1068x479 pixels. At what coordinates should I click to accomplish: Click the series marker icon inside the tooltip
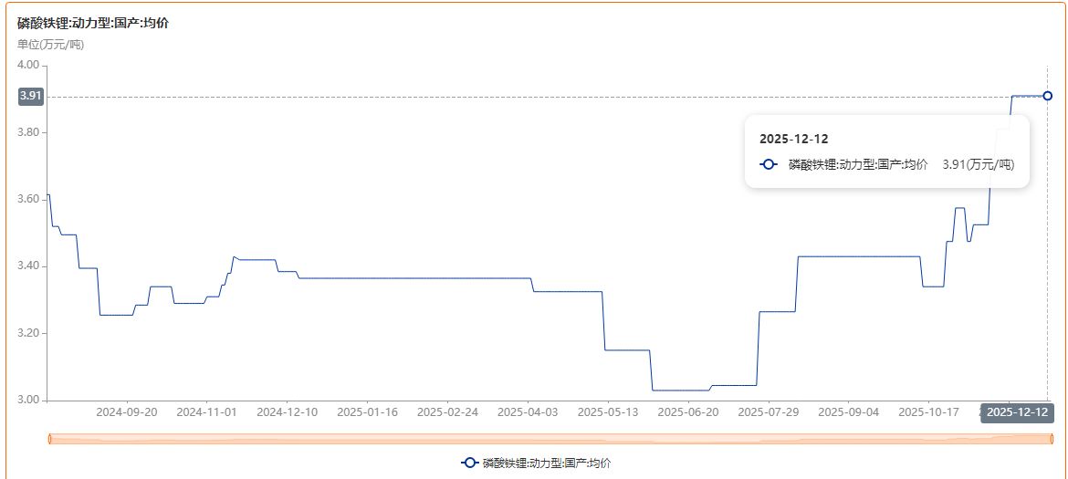pos(769,164)
